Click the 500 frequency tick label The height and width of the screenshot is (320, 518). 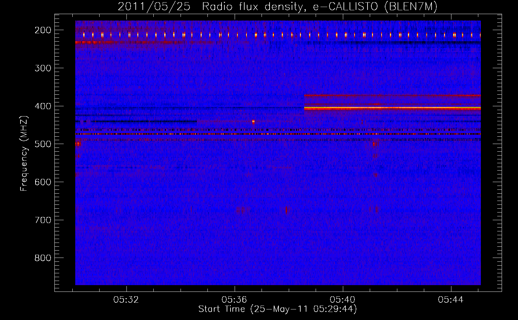tap(43, 144)
